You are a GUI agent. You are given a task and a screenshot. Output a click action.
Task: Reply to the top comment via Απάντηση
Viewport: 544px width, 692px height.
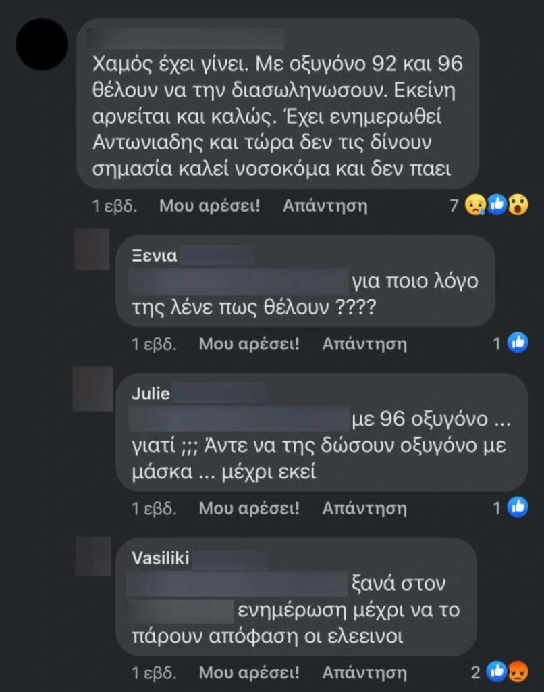tap(325, 205)
